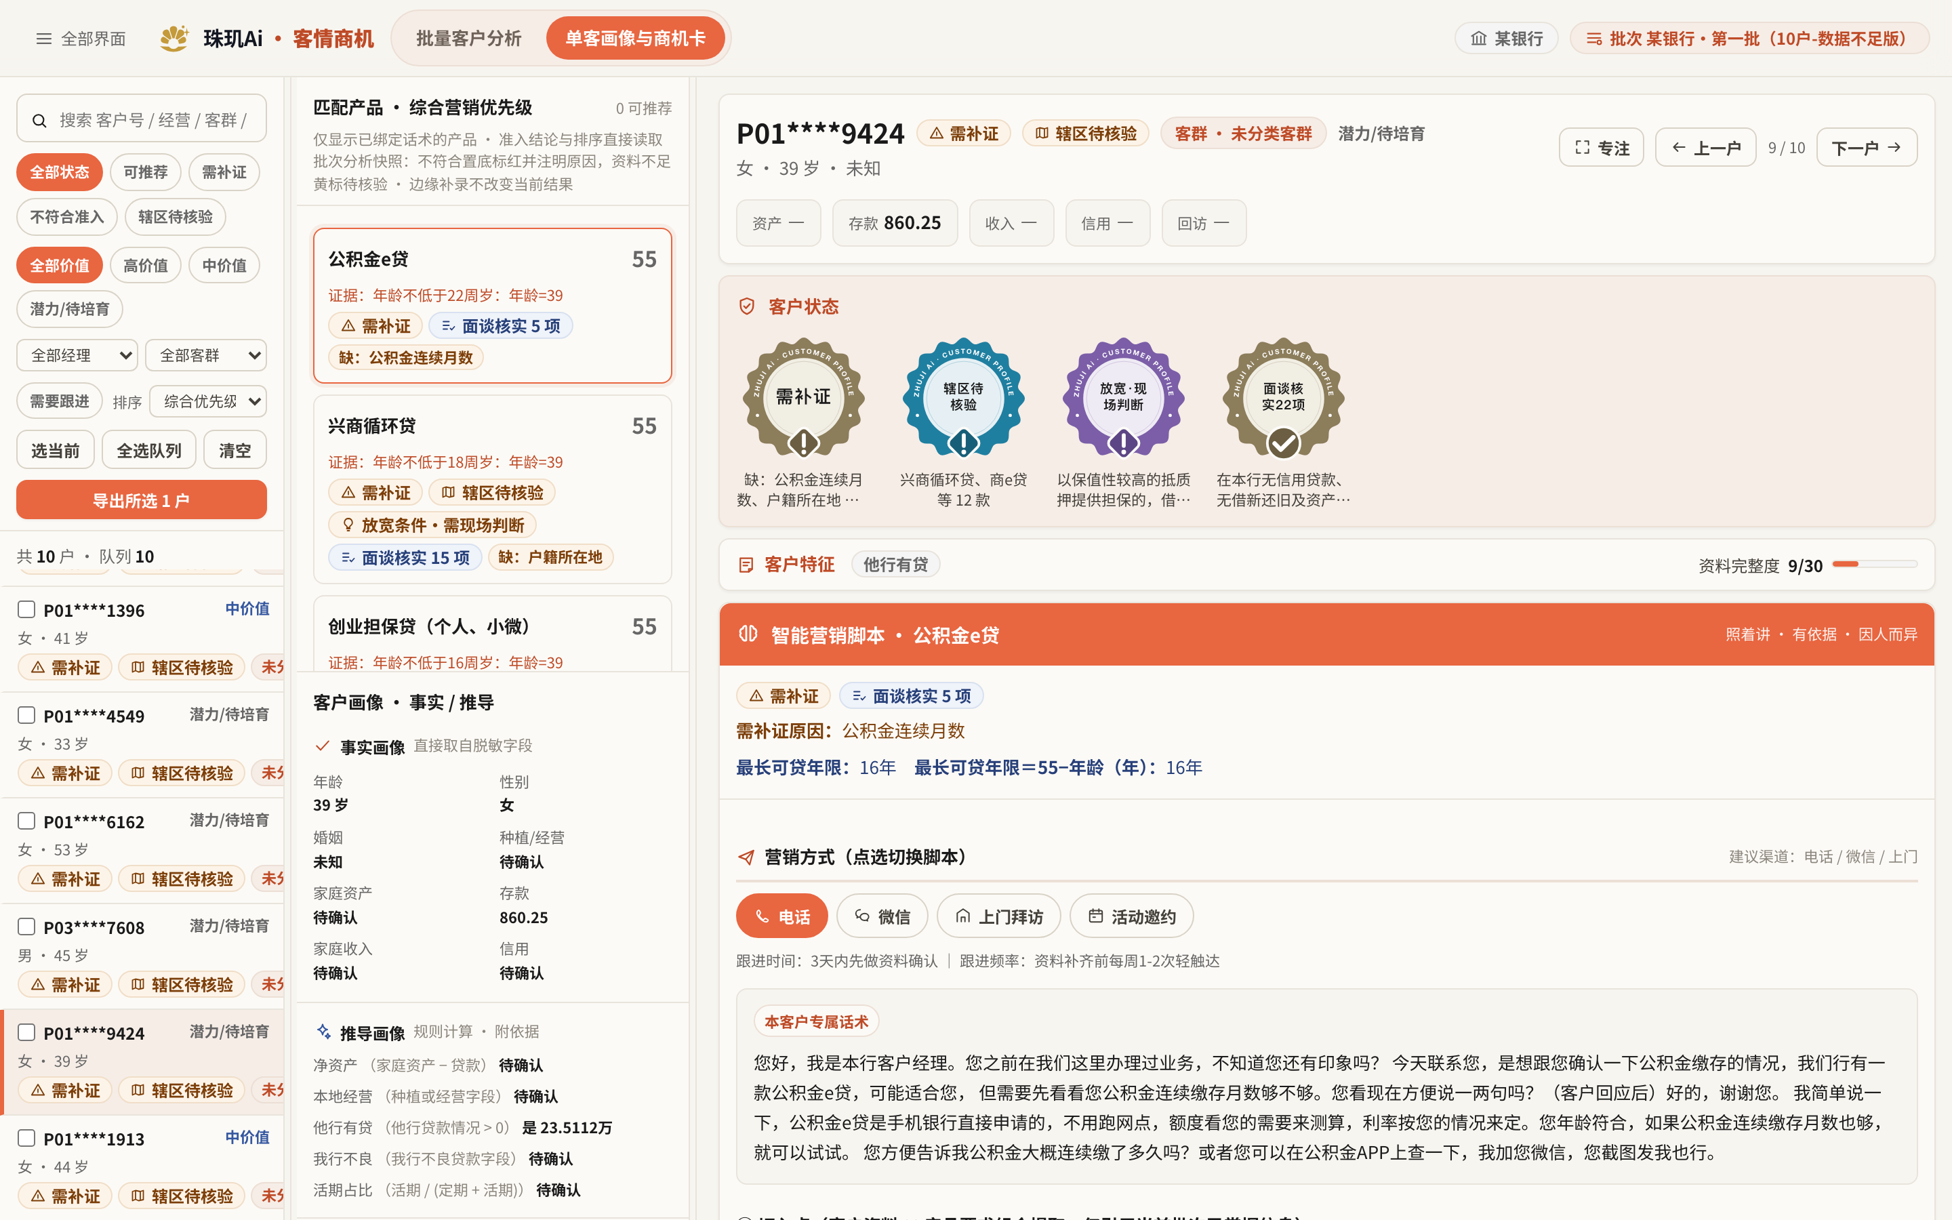The image size is (1952, 1220).
Task: Click the brain icon beside 智能营销脚本
Action: click(748, 634)
